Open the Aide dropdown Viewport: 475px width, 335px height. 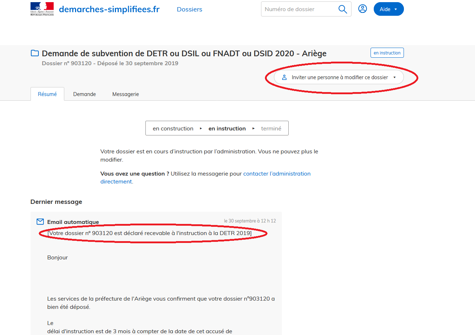tap(388, 9)
